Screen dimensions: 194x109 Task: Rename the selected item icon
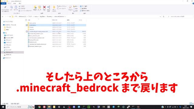pos(49,7)
